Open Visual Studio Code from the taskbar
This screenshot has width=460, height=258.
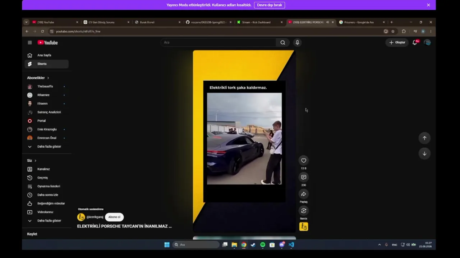click(291, 245)
